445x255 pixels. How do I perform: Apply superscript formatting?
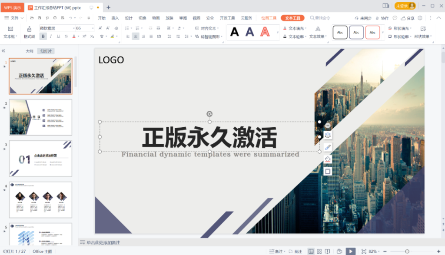[84, 36]
